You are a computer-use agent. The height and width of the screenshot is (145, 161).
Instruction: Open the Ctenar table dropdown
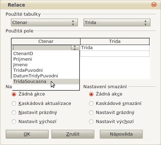point(44,23)
